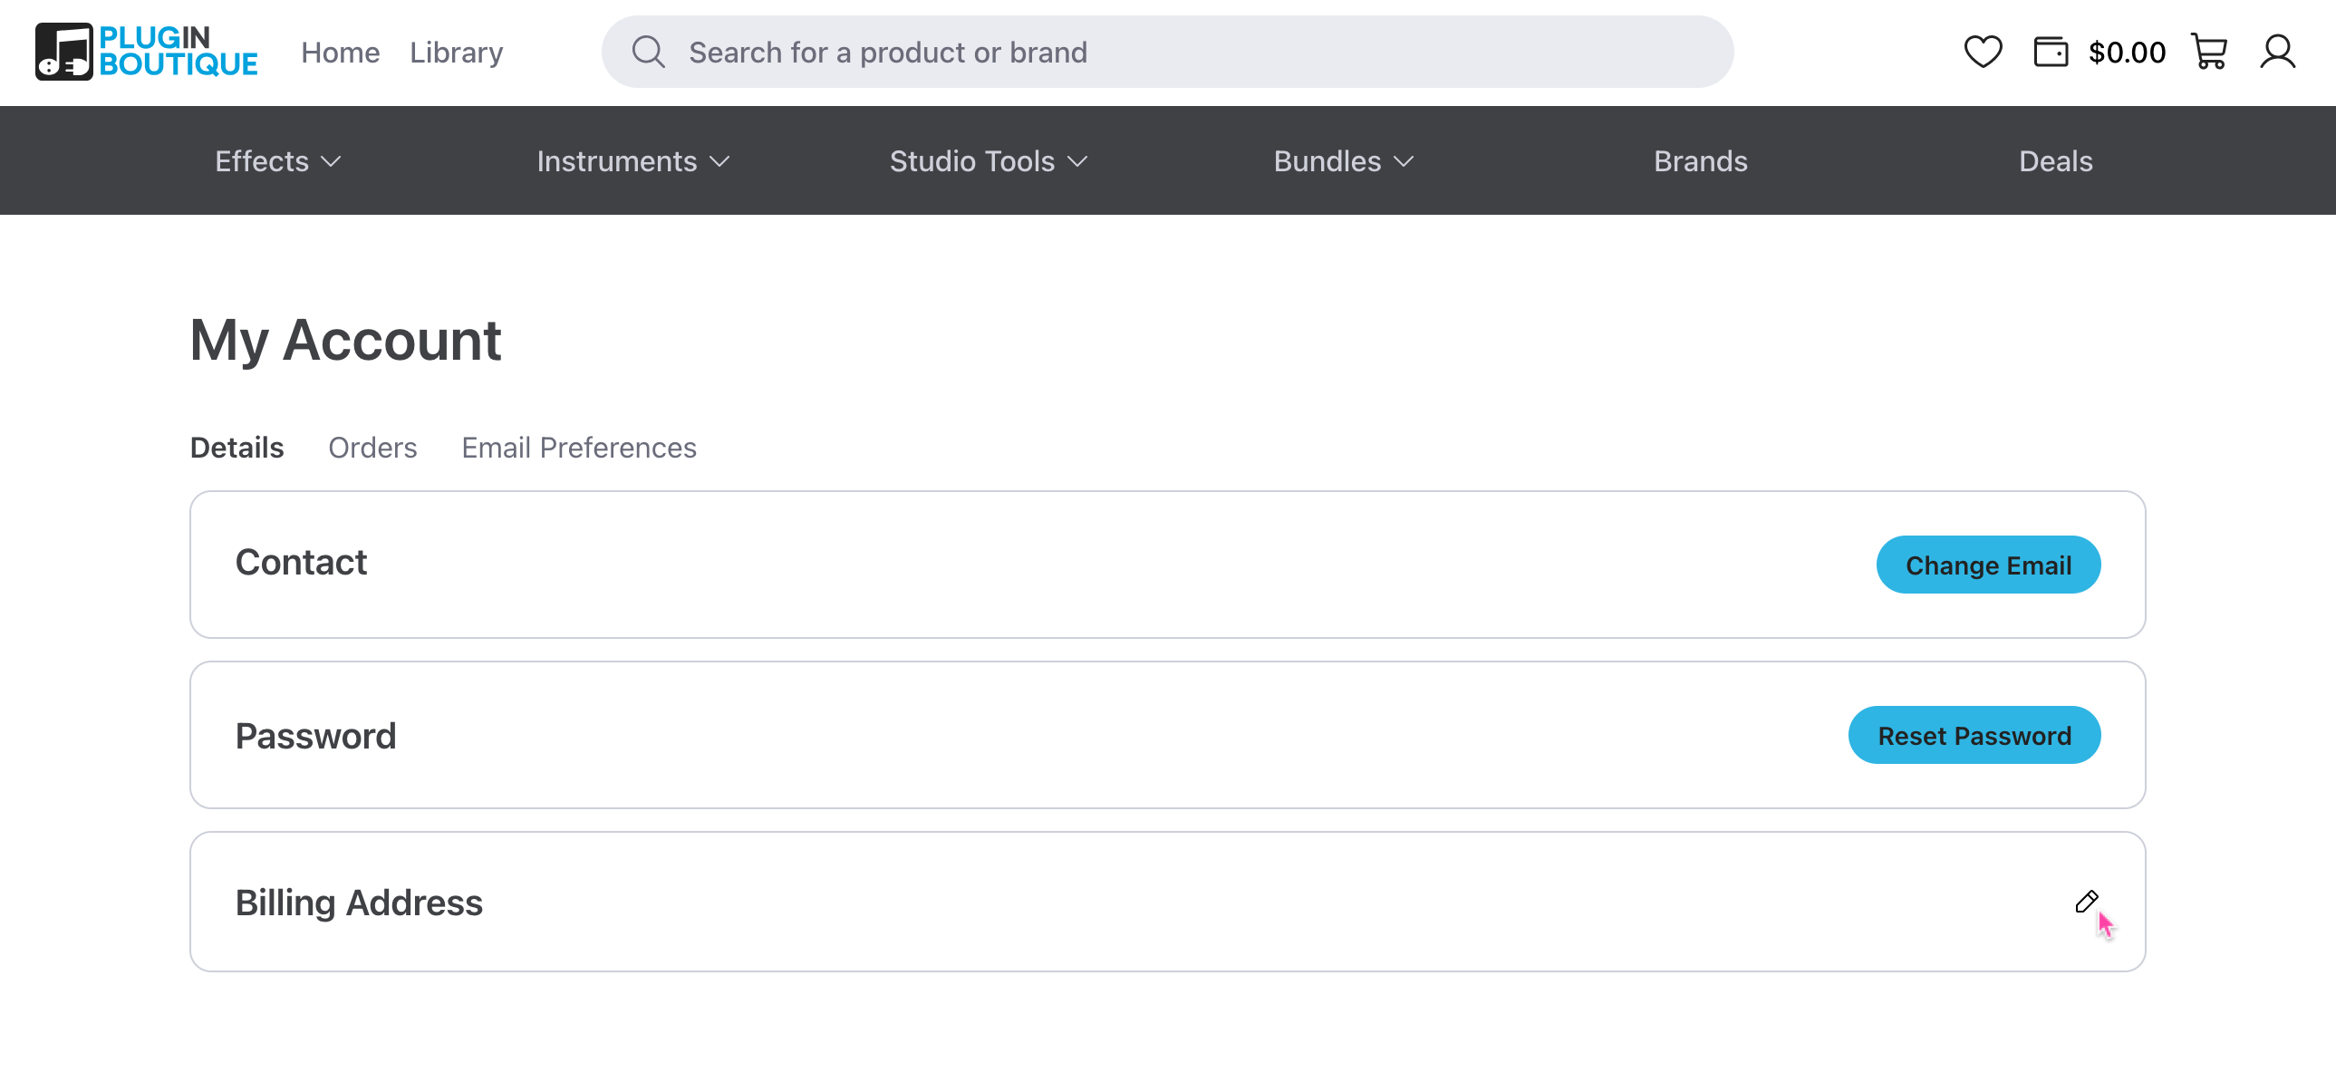Screen dimensions: 2336x1072
Task: Edit billing address with pencil icon
Action: coord(2086,902)
